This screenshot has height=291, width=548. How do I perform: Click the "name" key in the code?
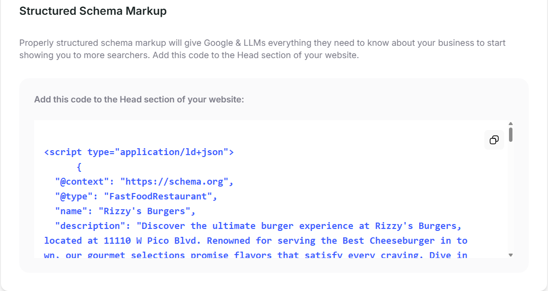tap(71, 211)
